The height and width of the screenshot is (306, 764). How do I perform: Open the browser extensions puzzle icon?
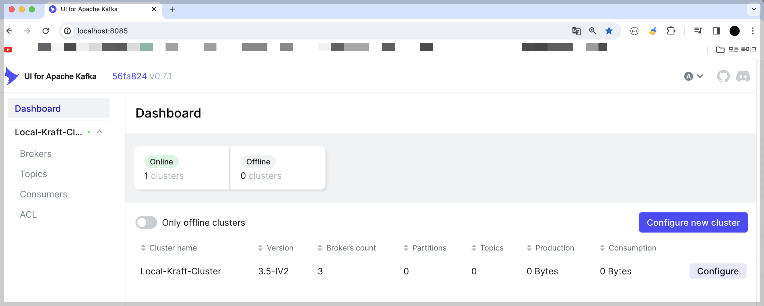point(671,31)
